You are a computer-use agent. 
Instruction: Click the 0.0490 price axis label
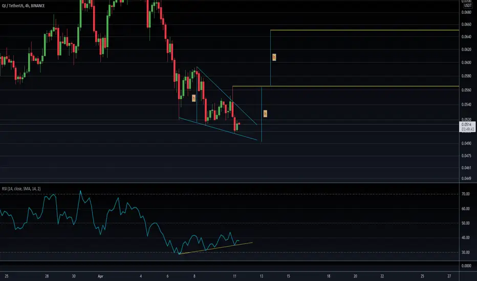coord(466,143)
